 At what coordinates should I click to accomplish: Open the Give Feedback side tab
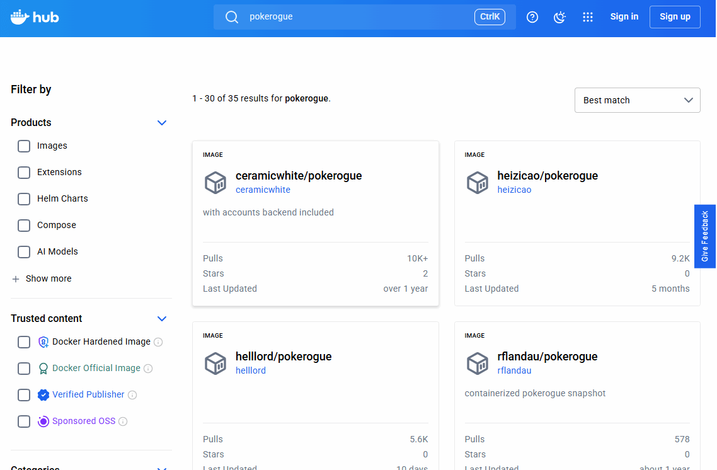click(x=704, y=236)
